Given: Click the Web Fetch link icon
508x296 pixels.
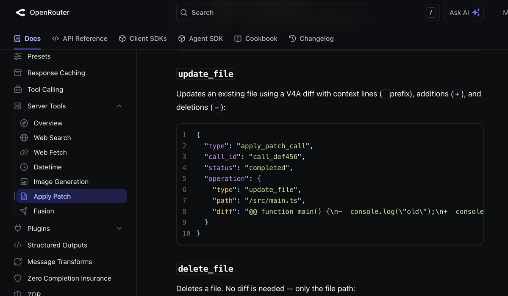Looking at the screenshot, I should [24, 152].
